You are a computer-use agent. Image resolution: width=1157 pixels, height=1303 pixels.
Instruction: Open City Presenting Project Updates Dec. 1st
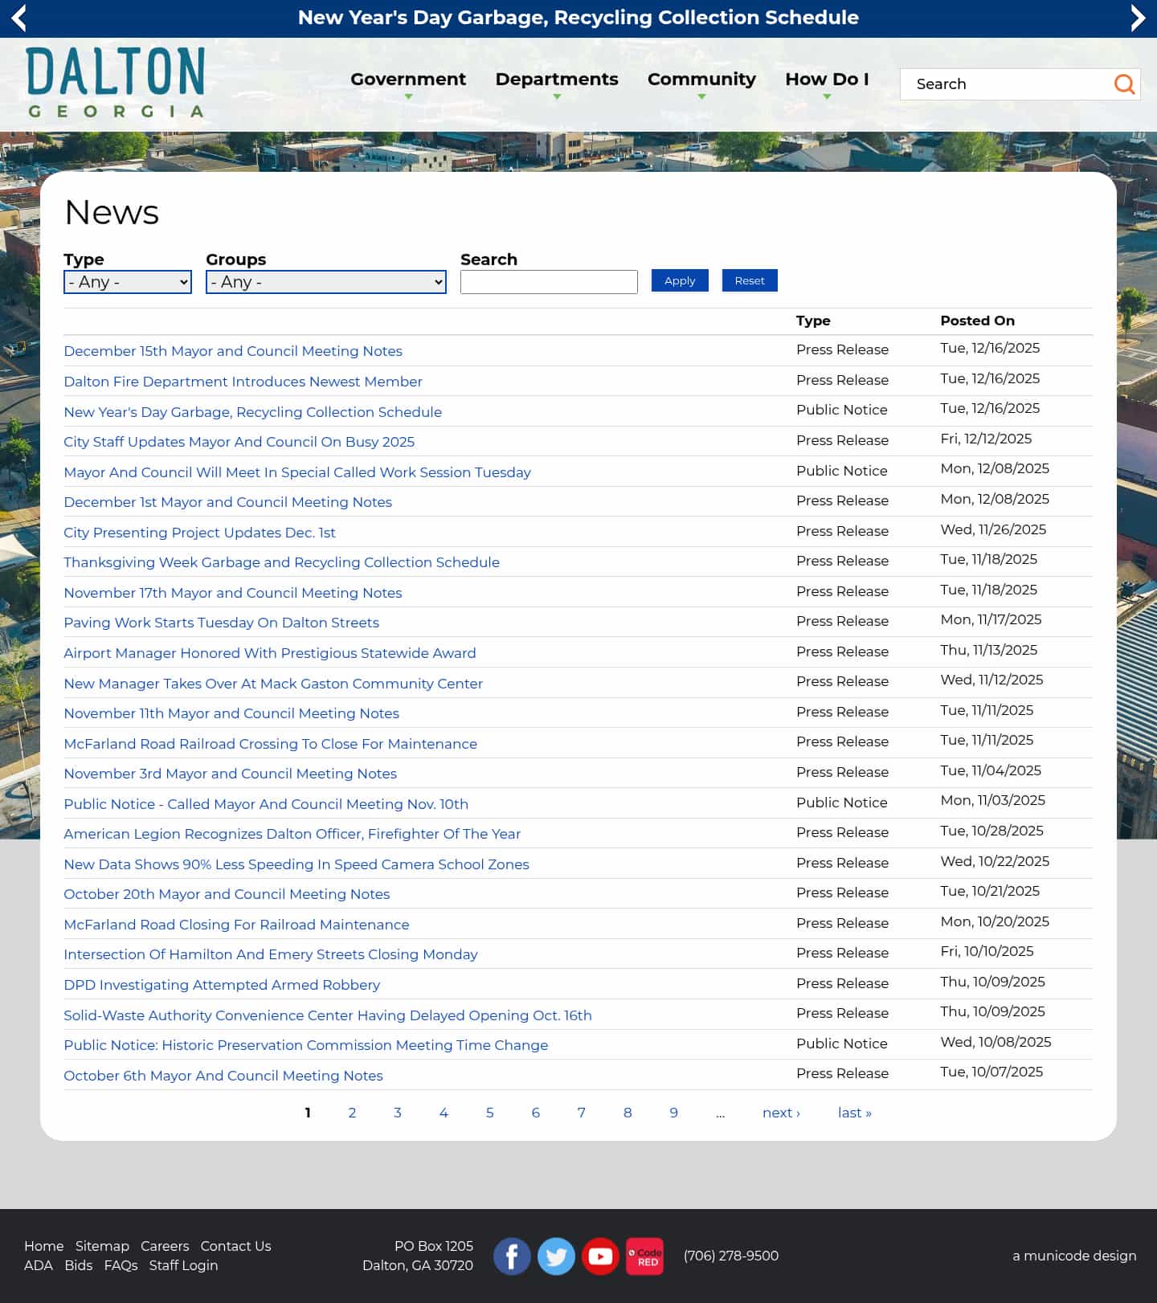point(199,533)
